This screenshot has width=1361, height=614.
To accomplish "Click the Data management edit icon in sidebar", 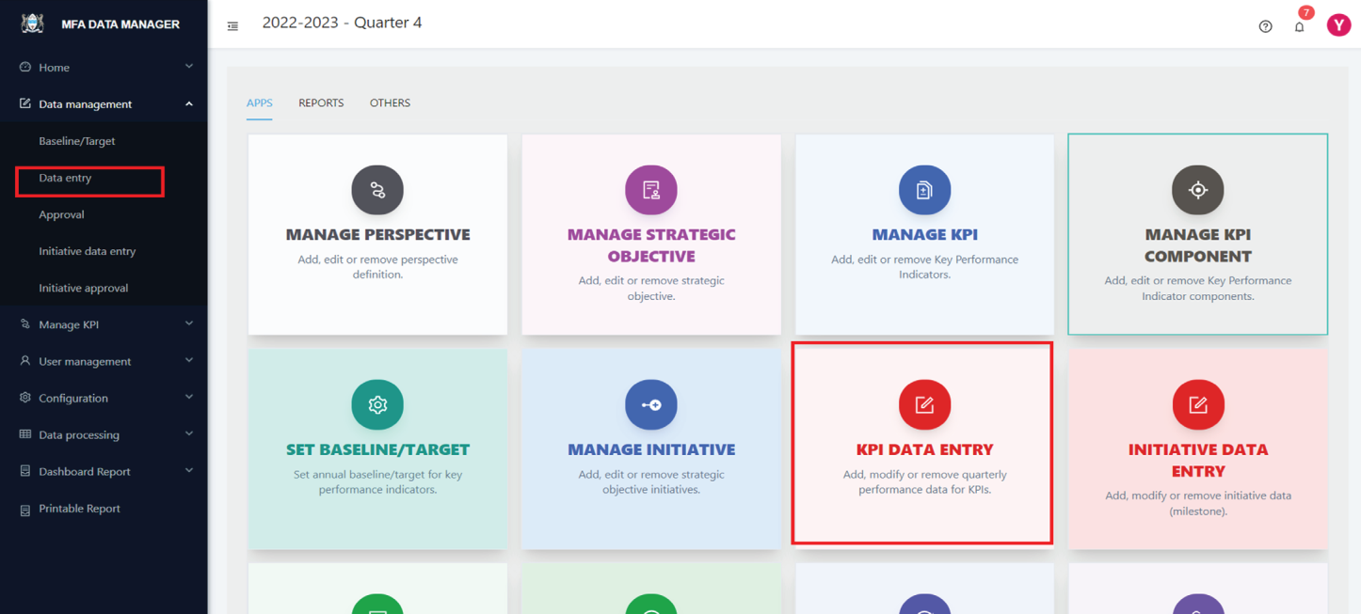I will point(25,103).
